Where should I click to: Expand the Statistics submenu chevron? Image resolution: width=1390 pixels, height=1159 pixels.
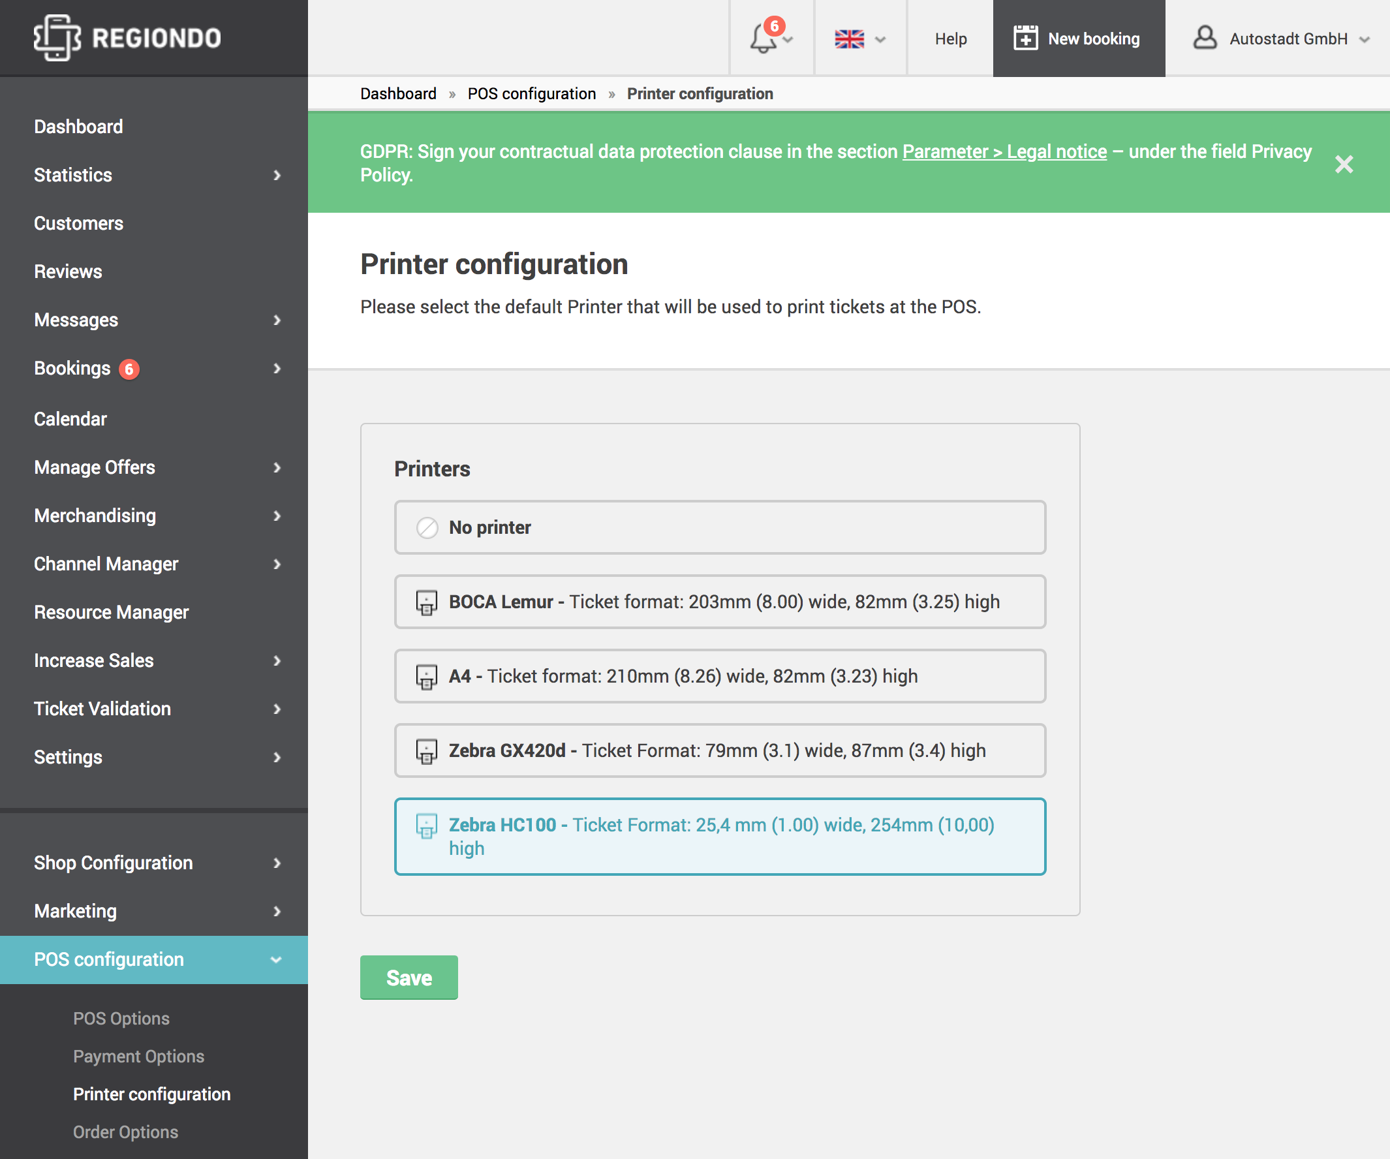(277, 176)
